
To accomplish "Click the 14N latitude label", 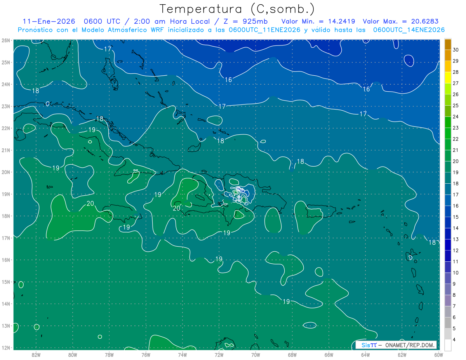I will pos(6,304).
